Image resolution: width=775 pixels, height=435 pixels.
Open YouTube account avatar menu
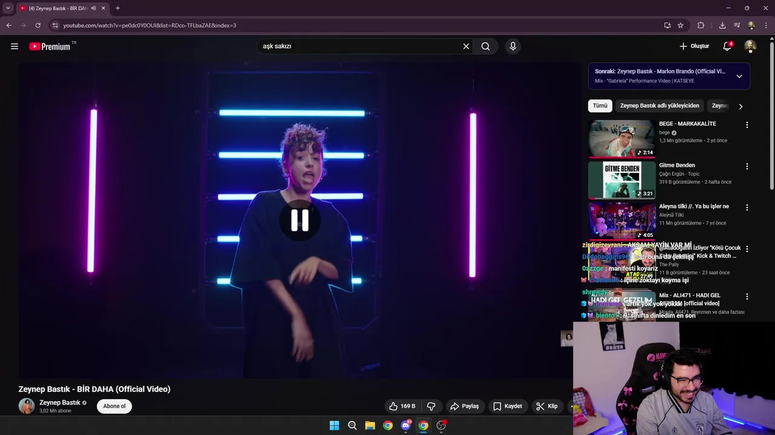pyautogui.click(x=750, y=47)
